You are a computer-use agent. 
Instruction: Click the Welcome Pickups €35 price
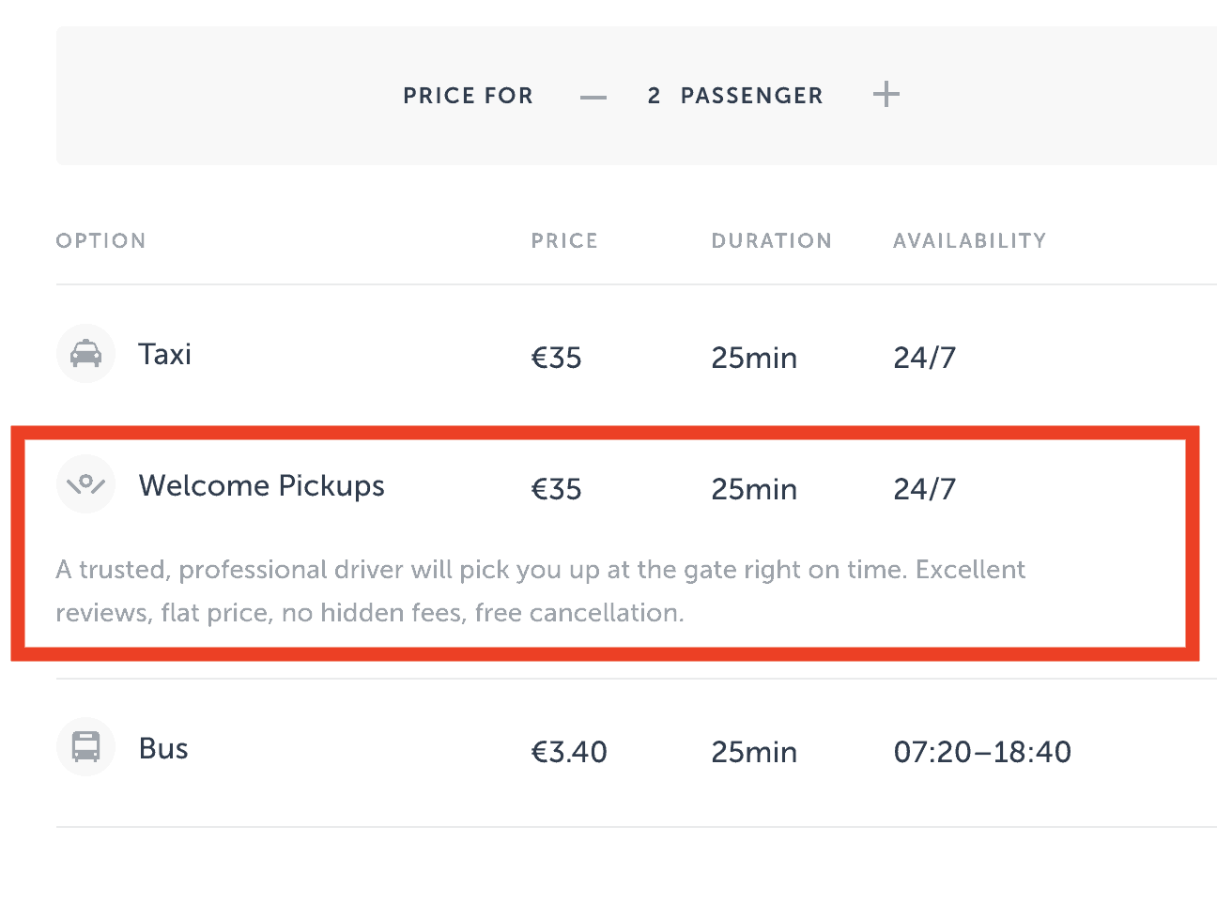click(557, 489)
